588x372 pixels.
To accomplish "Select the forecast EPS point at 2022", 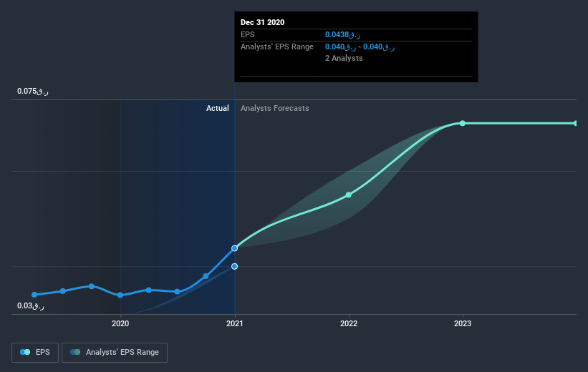I will pyautogui.click(x=349, y=195).
